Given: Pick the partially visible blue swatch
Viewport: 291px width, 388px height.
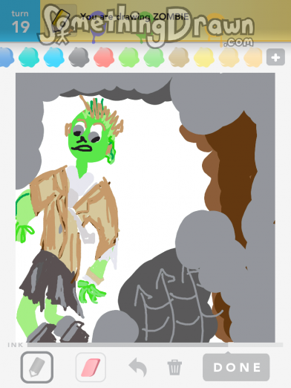Looking at the screenshot, I should [7, 57].
